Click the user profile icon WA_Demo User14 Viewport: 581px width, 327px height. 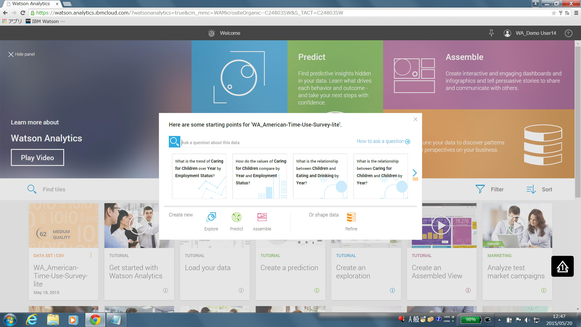coord(506,33)
